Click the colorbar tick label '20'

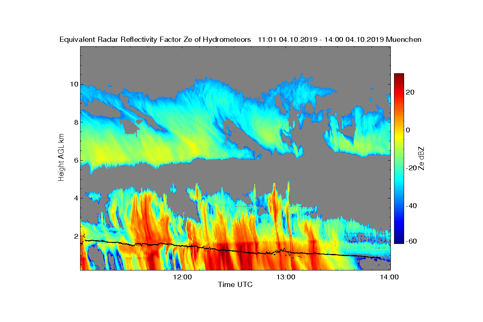click(x=411, y=92)
